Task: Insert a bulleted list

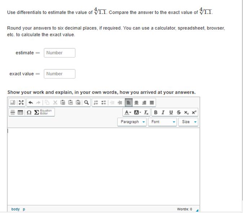Action: [104, 103]
